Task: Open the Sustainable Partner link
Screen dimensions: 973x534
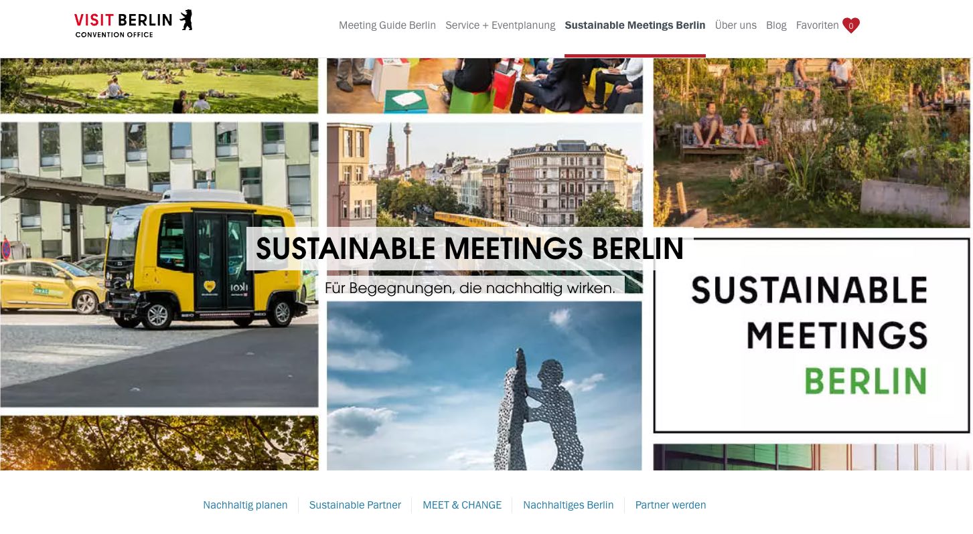Action: pos(355,505)
